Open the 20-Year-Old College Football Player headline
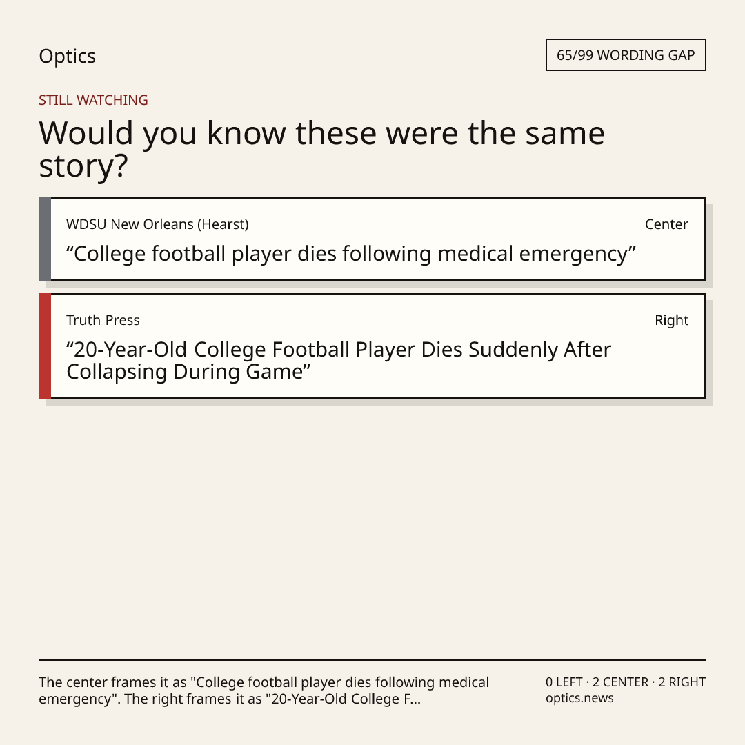Image resolution: width=745 pixels, height=745 pixels. pos(338,361)
